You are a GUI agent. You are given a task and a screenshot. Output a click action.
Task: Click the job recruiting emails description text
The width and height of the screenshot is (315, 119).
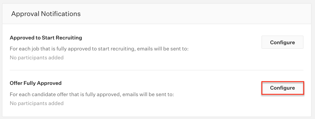point(99,49)
